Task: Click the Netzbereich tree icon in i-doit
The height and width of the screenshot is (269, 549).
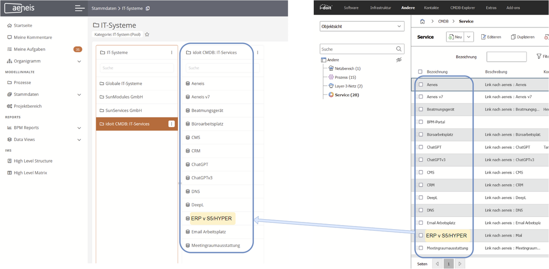Action: pyautogui.click(x=331, y=68)
